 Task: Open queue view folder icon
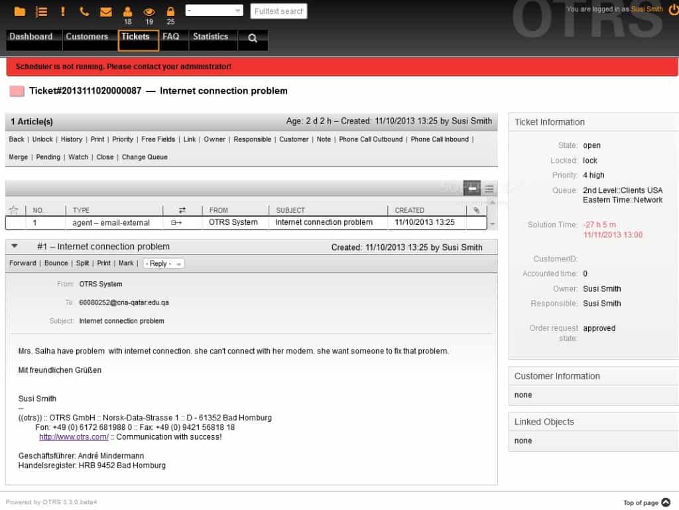(x=19, y=11)
